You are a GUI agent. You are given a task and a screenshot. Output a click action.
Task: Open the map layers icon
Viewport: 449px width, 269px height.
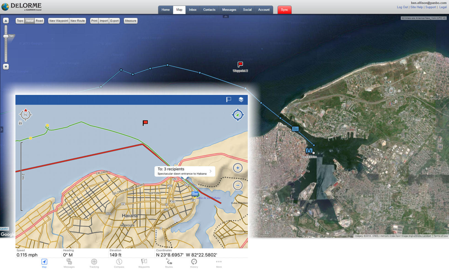(x=241, y=100)
